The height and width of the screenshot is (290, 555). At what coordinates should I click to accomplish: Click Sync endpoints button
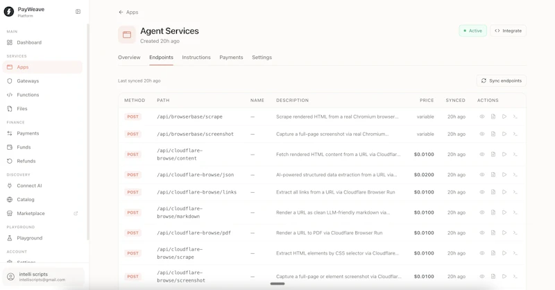(501, 80)
